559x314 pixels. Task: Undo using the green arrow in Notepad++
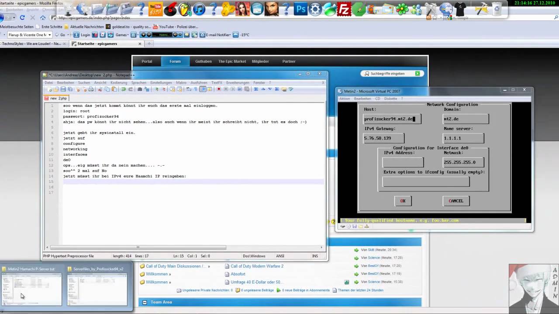tap(123, 89)
